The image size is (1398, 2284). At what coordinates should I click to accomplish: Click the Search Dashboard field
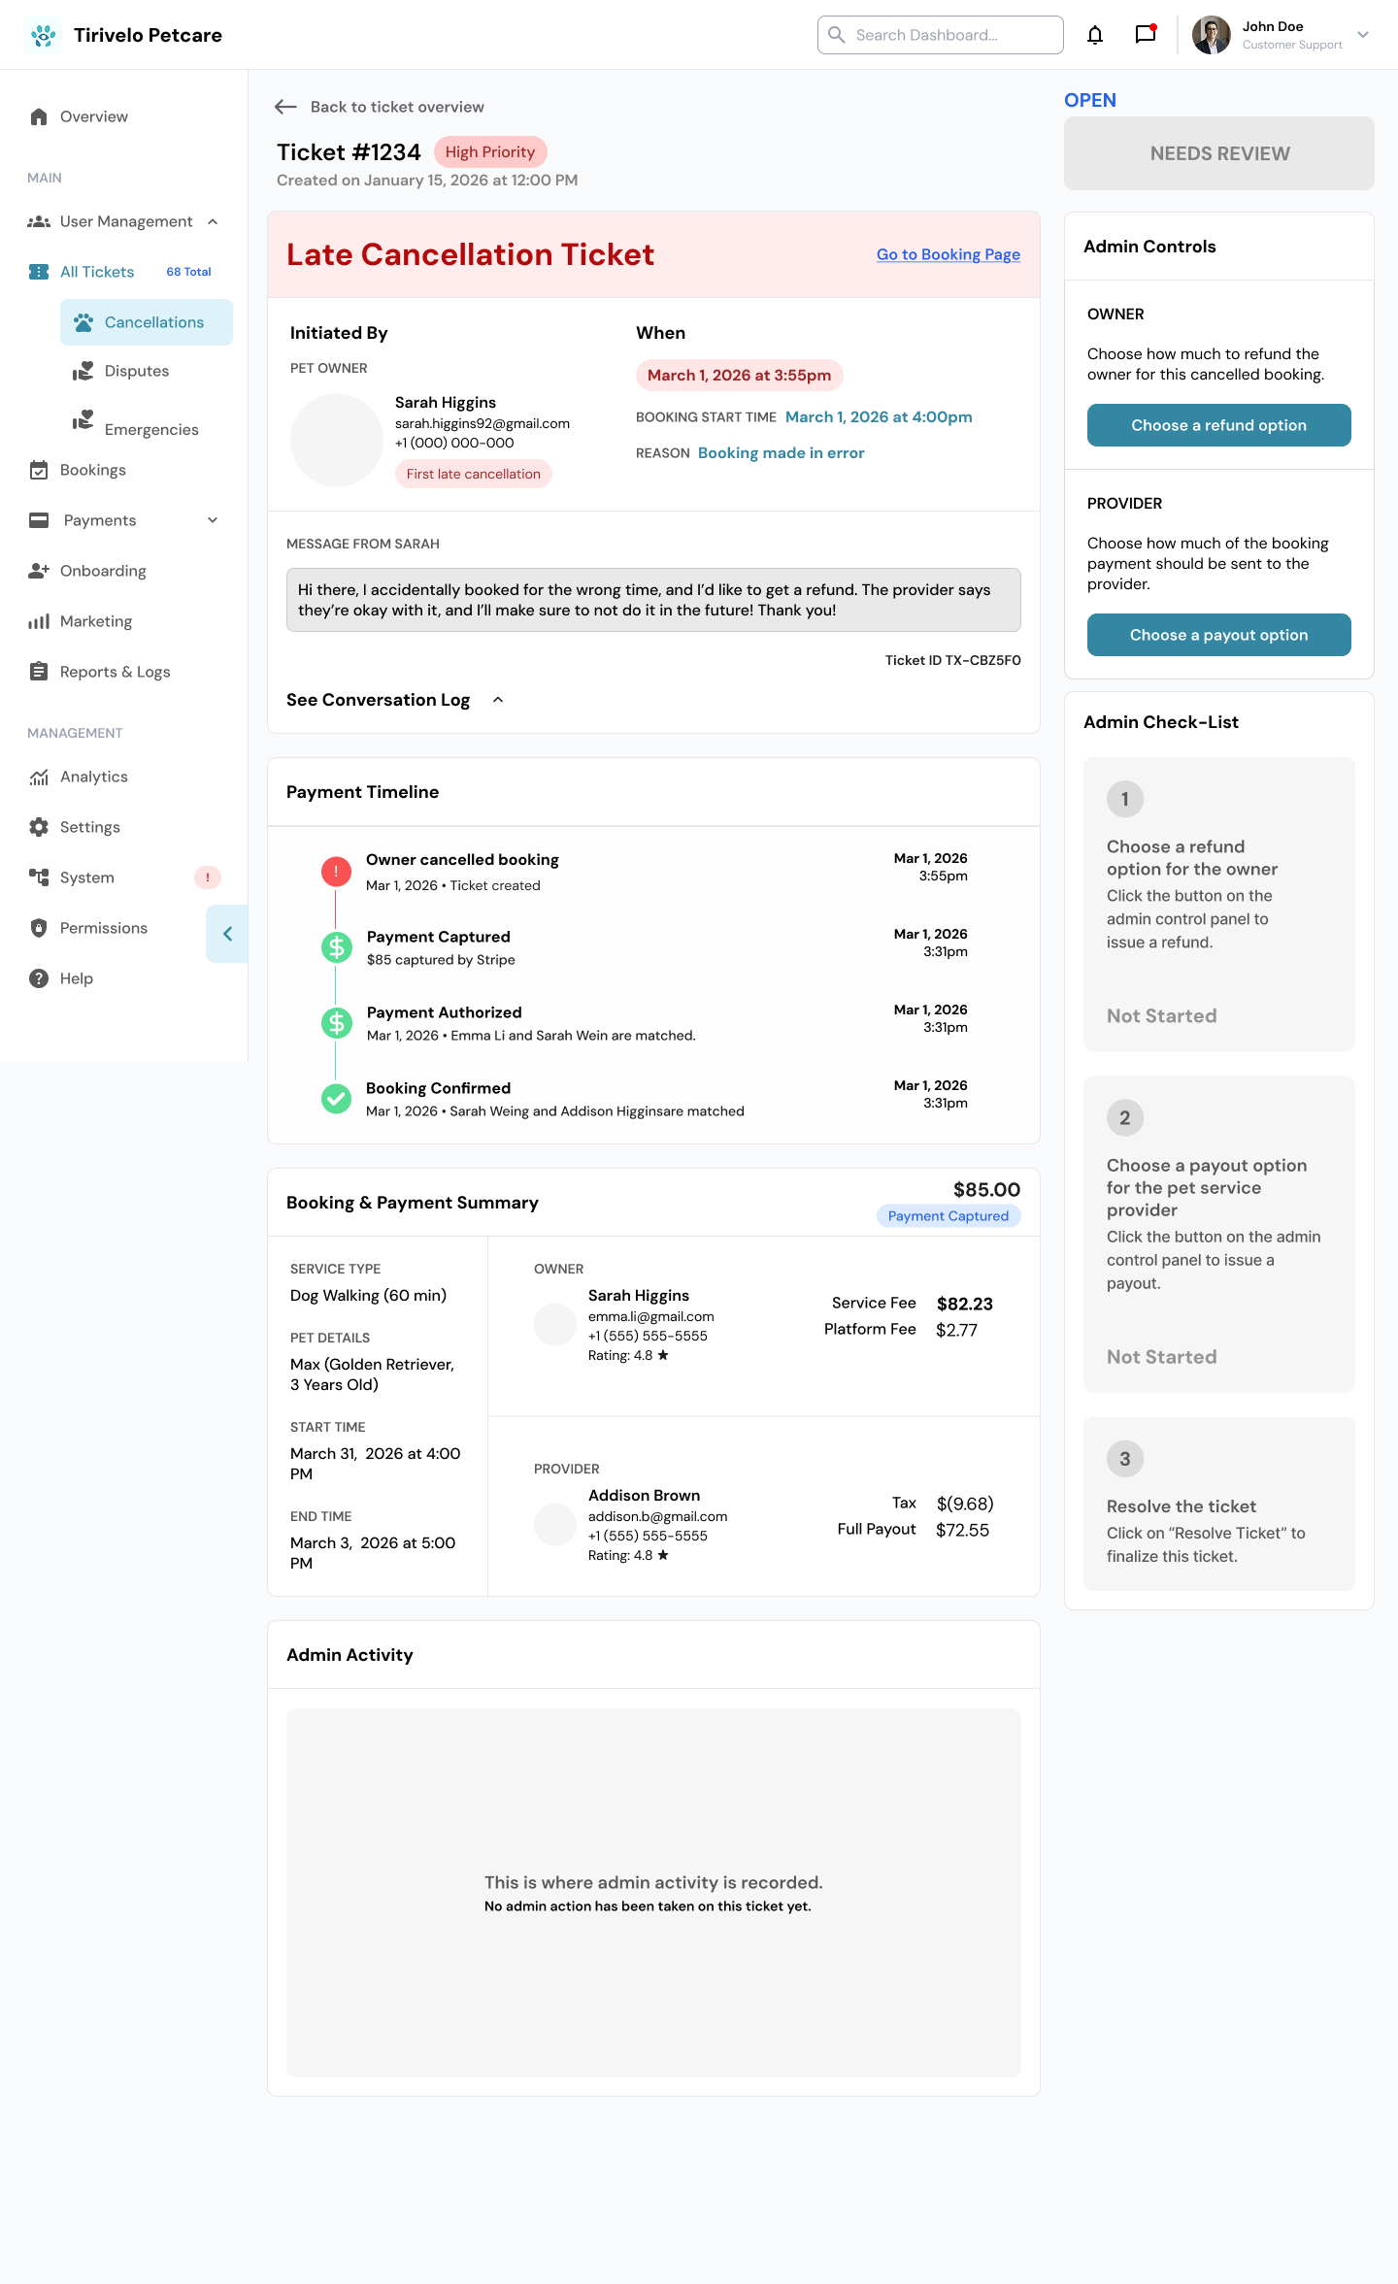coord(940,35)
